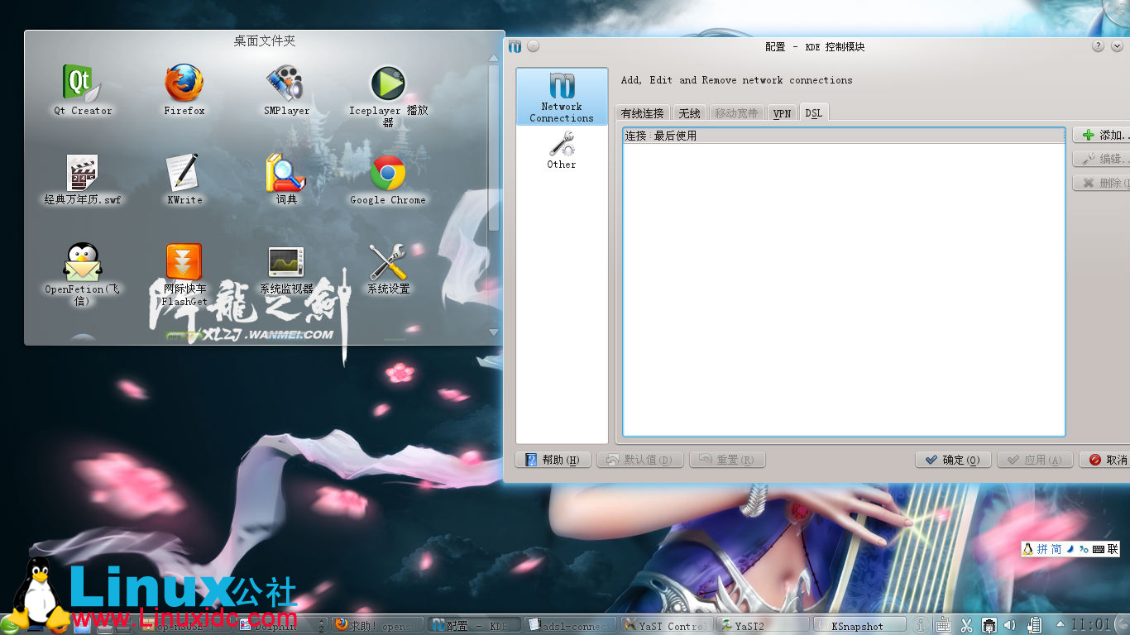Click 重置(R) reset button
Viewport: 1130px width, 635px height.
pyautogui.click(x=727, y=460)
